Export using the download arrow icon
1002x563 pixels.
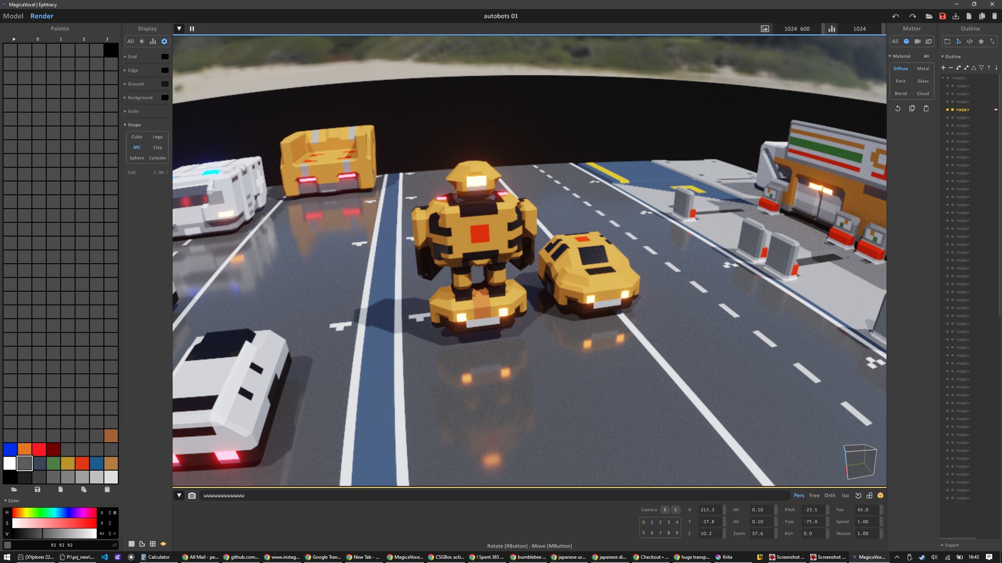pyautogui.click(x=956, y=16)
